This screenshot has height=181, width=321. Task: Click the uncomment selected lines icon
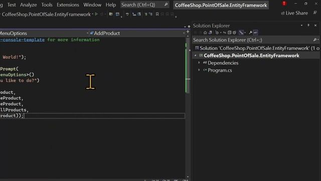(150, 14)
